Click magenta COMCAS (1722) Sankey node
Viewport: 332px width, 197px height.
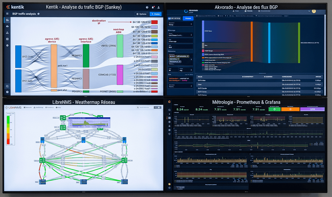click(x=120, y=75)
